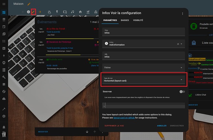
Task: Open the Type de vue dropdown
Action: click(x=144, y=80)
